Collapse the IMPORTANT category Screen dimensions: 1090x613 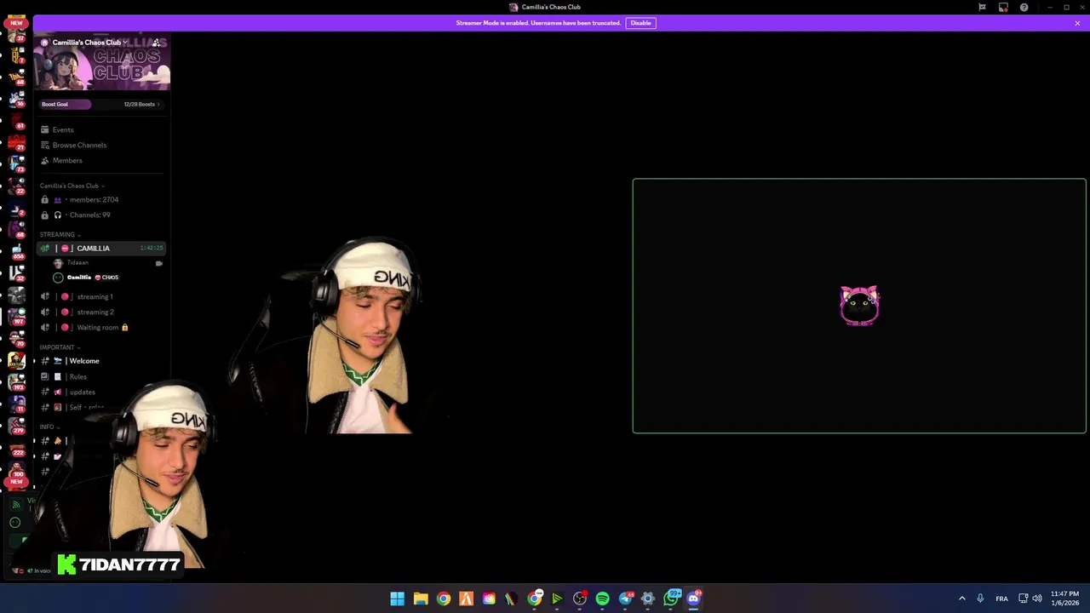[x=60, y=347]
